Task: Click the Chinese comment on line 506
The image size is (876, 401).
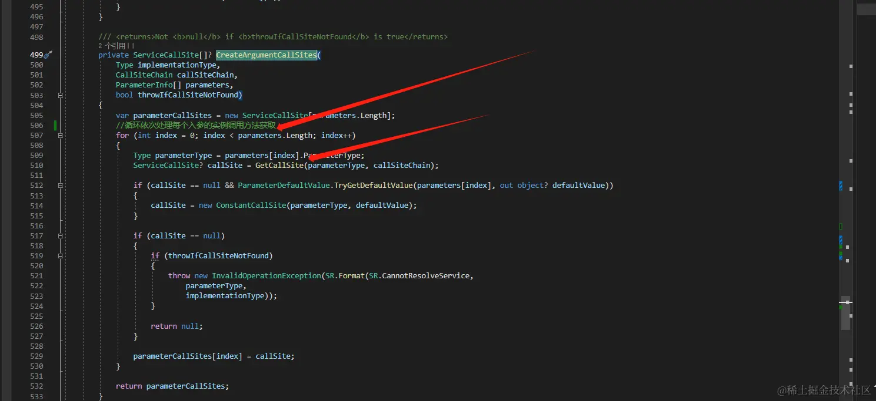Action: [x=196, y=126]
